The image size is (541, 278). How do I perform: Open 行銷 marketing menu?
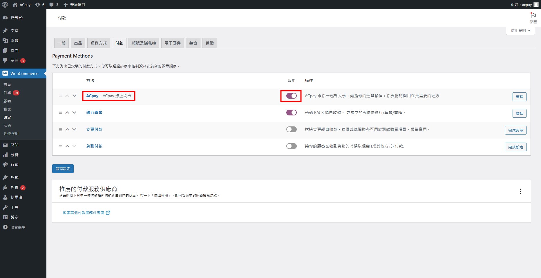pos(23,165)
